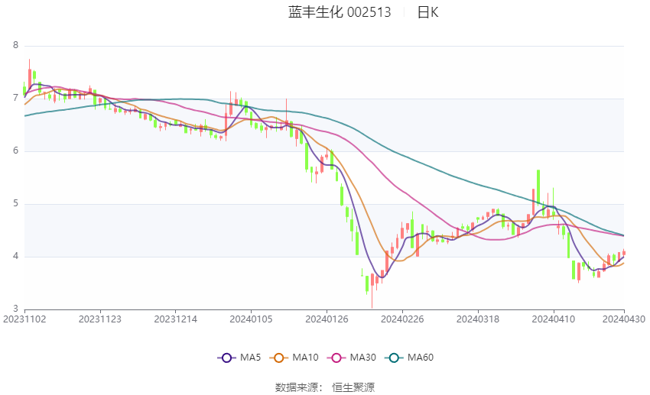
Task: Disable the MA60 series via its legend text
Action: point(421,358)
